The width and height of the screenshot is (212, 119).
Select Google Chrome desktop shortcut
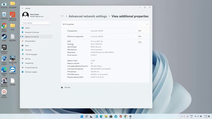pyautogui.click(x=4, y=27)
